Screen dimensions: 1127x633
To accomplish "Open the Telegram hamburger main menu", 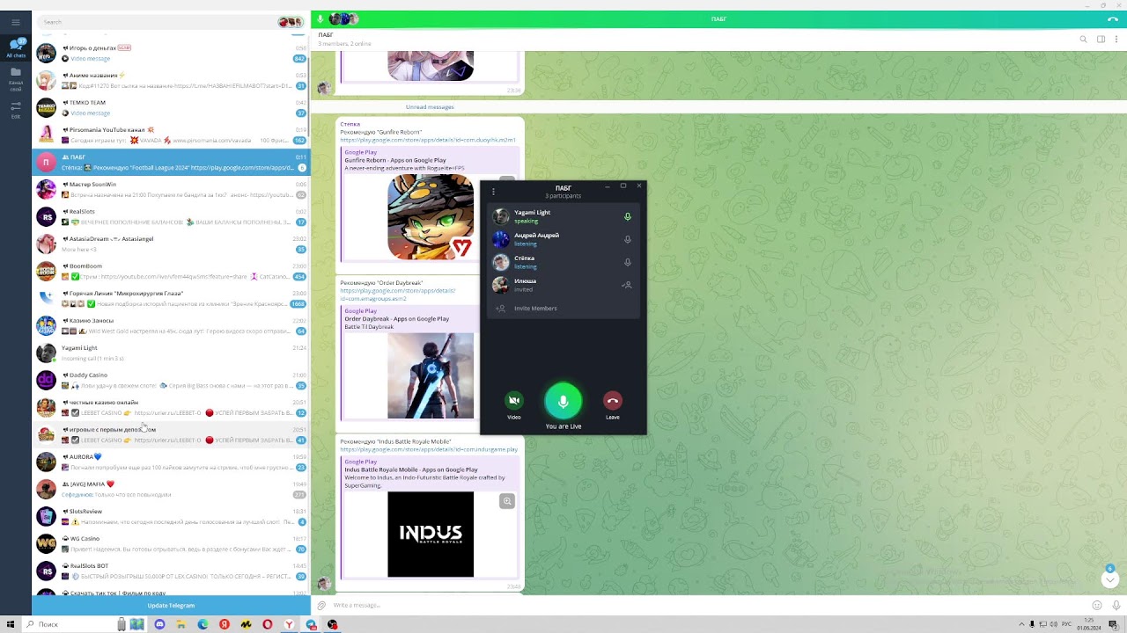I will click(x=15, y=22).
